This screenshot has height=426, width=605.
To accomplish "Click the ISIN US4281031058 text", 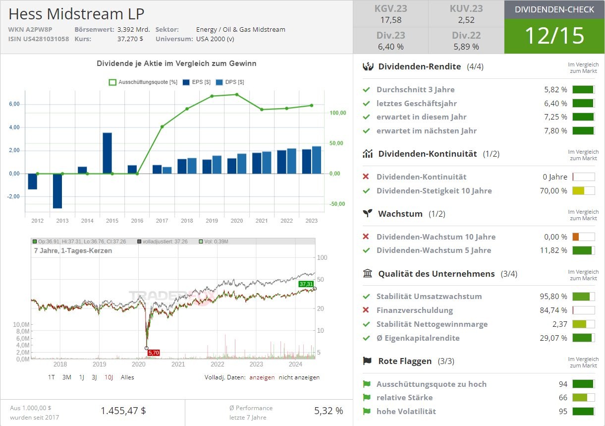I will pyautogui.click(x=39, y=39).
